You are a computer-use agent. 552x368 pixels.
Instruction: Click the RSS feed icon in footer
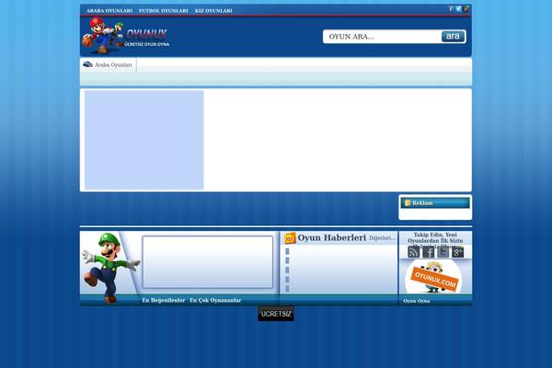[x=413, y=252]
